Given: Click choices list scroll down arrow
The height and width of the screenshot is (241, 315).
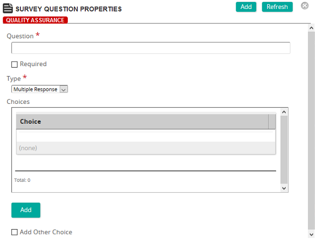Looking at the screenshot, I should [x=284, y=188].
